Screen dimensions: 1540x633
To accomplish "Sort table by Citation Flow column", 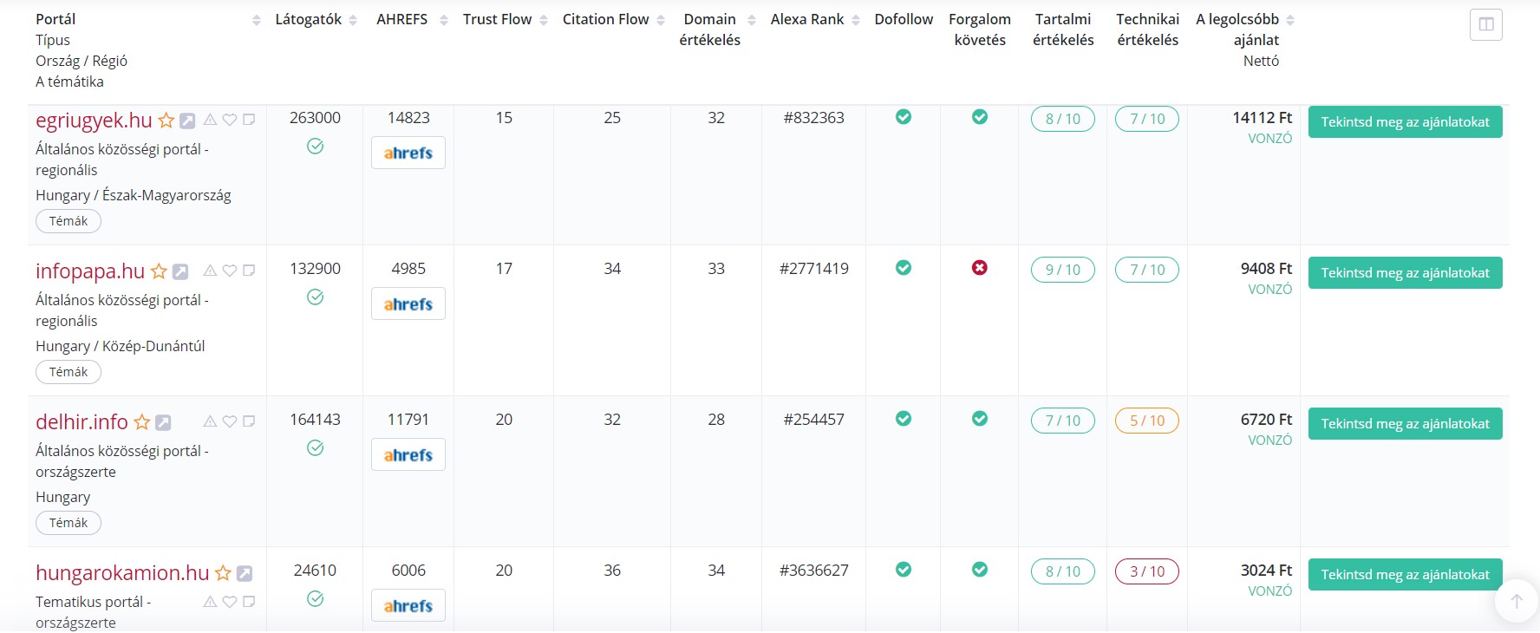I will [x=661, y=20].
